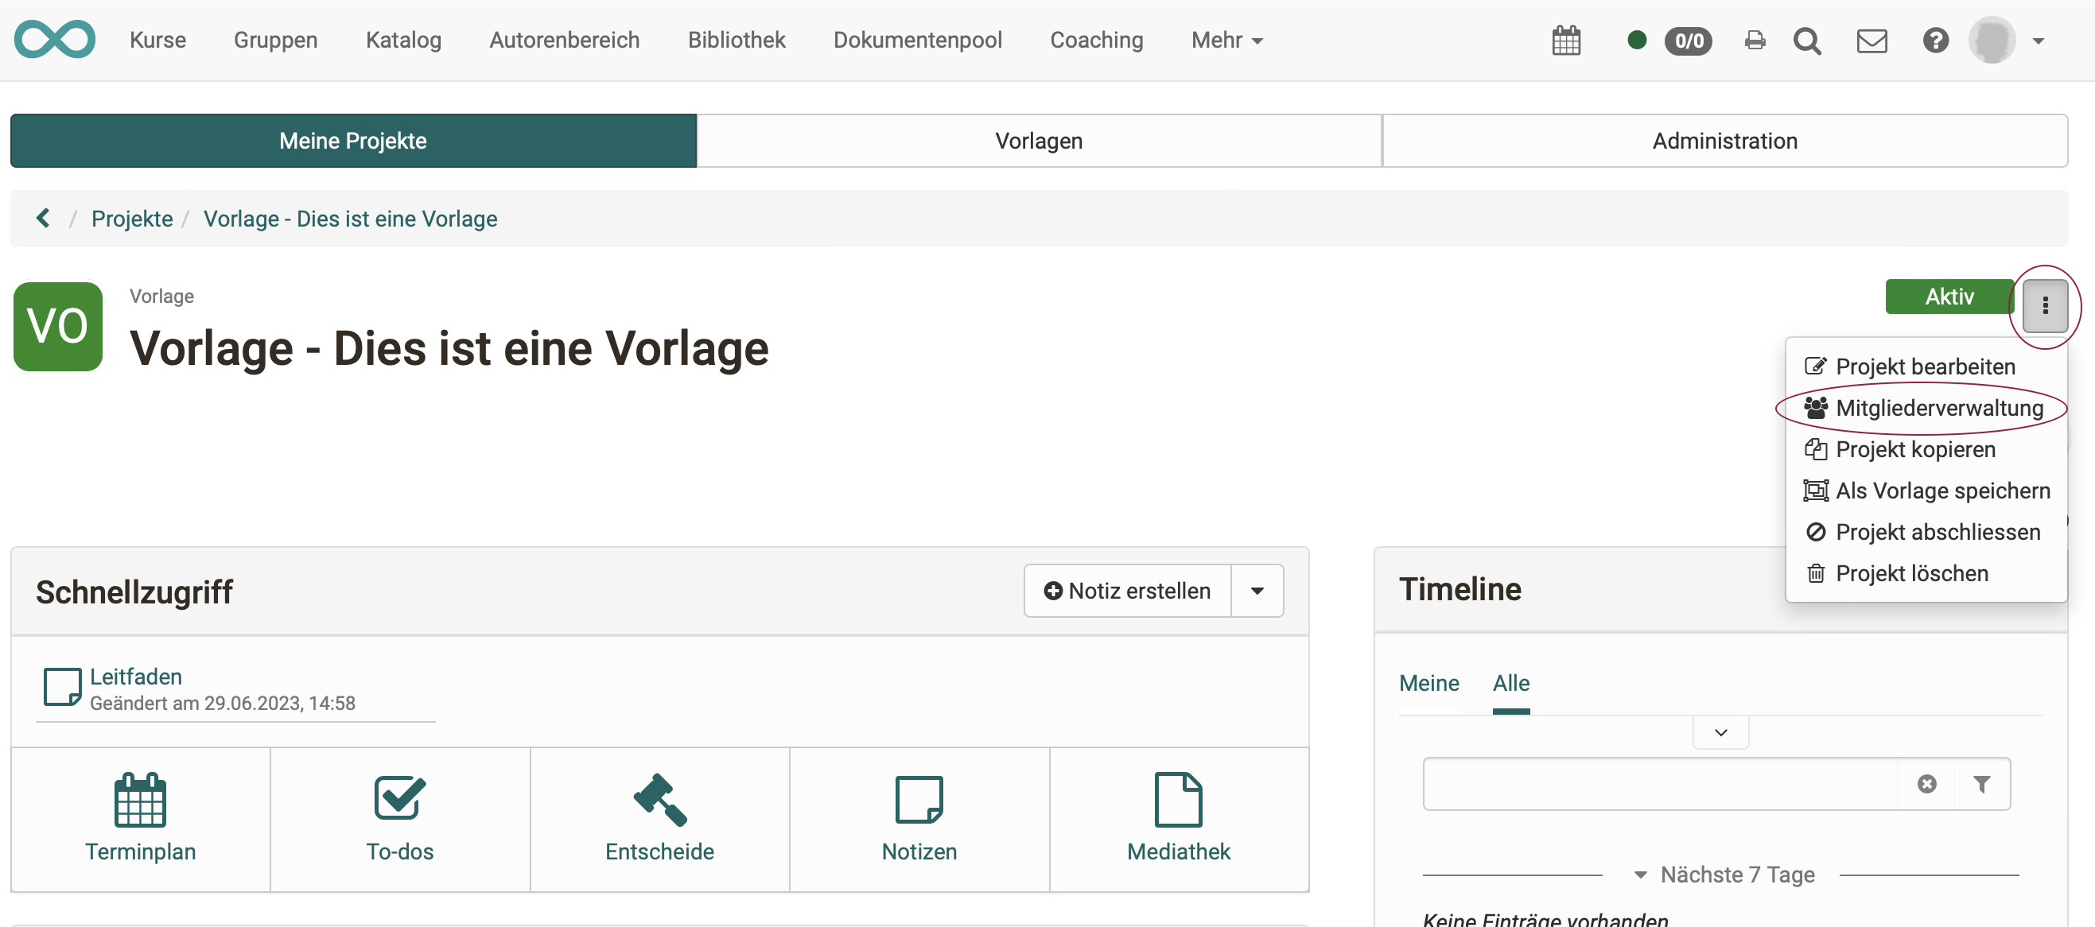Viewport: 2095px width, 927px height.
Task: Open mail inbox envelope icon
Action: (x=1871, y=41)
